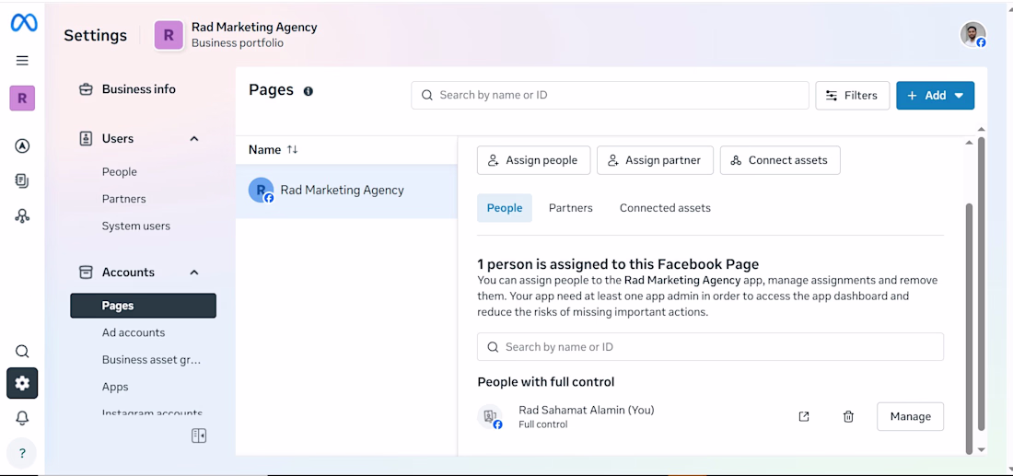Select the purple R portfolio icon in left rail
1013x476 pixels.
click(22, 99)
